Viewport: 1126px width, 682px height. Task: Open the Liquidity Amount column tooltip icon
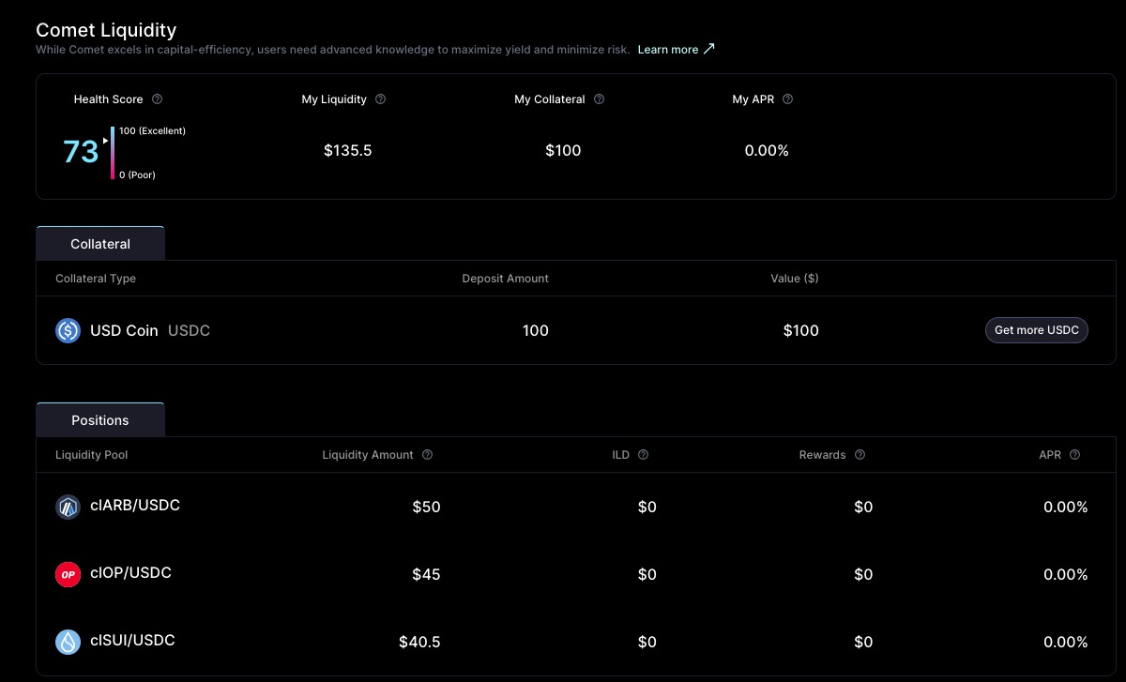click(427, 455)
